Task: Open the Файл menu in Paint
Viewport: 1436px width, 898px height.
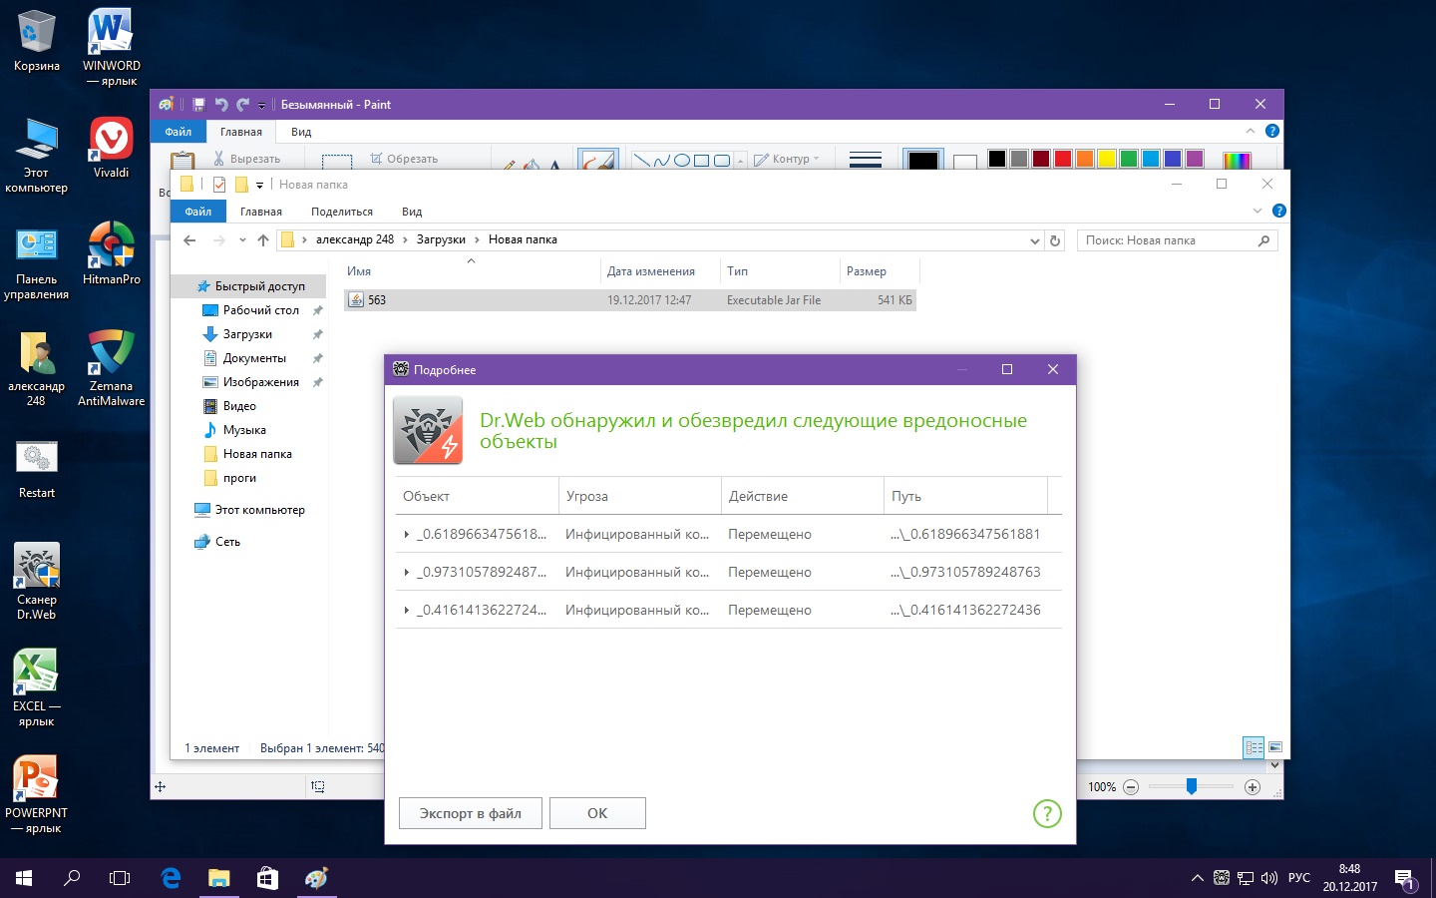Action: [x=179, y=132]
